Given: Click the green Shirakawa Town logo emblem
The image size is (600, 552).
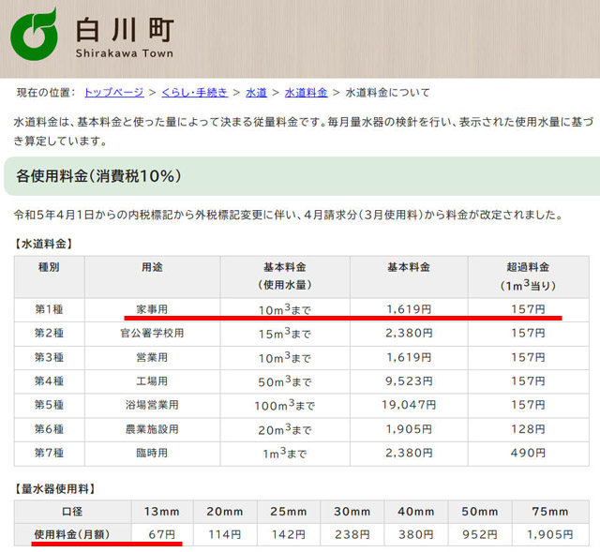Looking at the screenshot, I should tap(34, 35).
